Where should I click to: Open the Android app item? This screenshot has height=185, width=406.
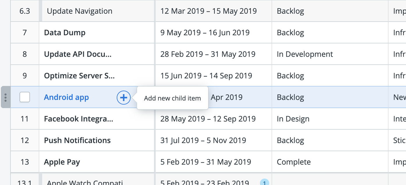(66, 97)
